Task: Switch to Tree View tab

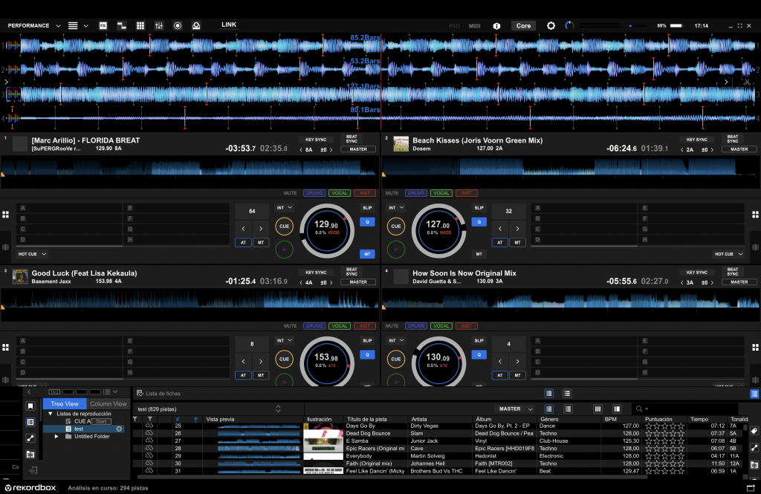Action: 65,404
